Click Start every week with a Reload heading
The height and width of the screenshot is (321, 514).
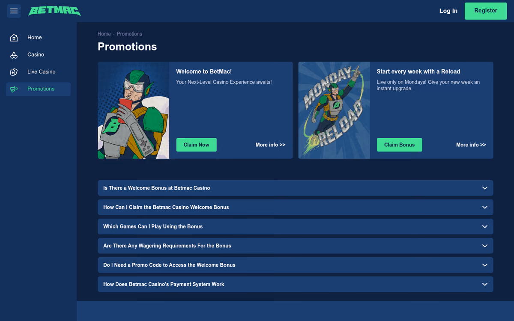point(418,71)
